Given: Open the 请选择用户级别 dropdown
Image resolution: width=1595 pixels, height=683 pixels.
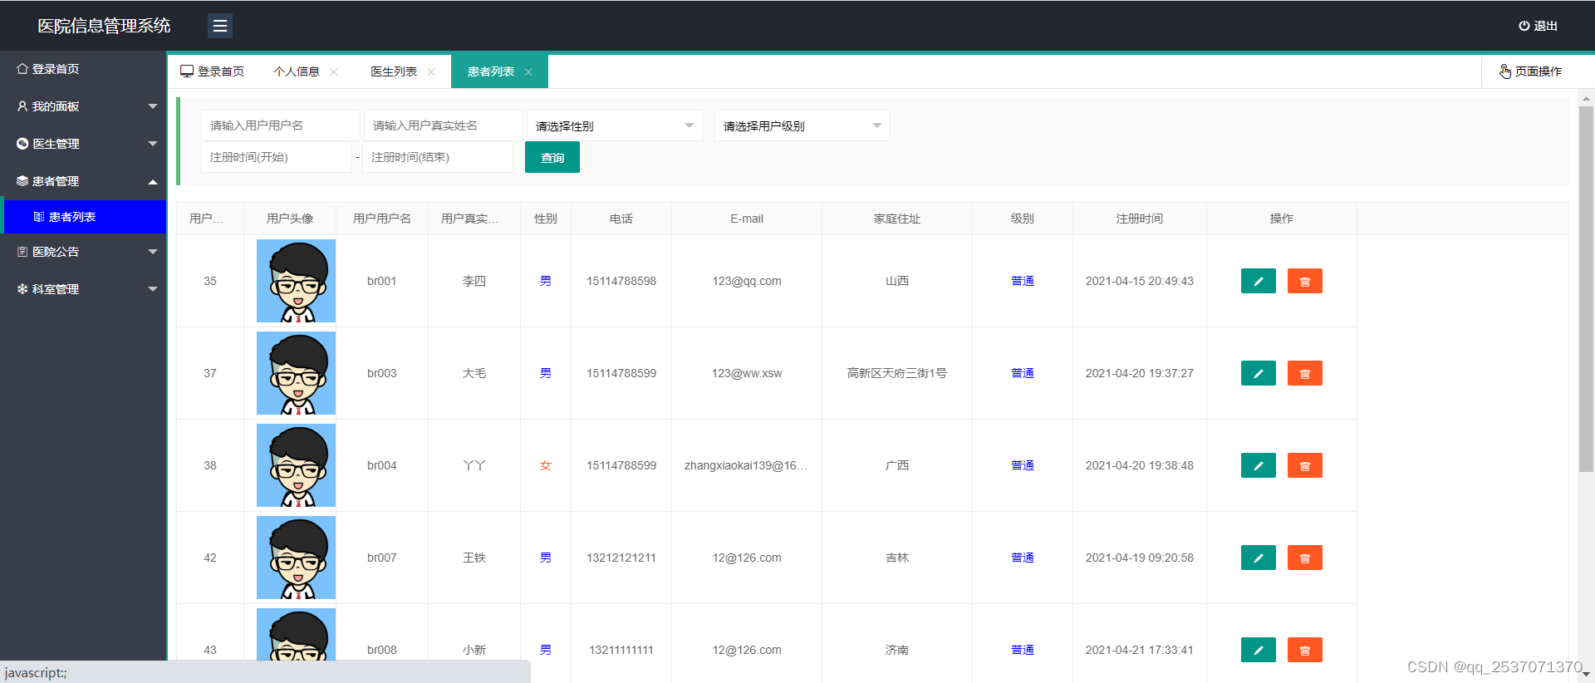Looking at the screenshot, I should click(802, 125).
